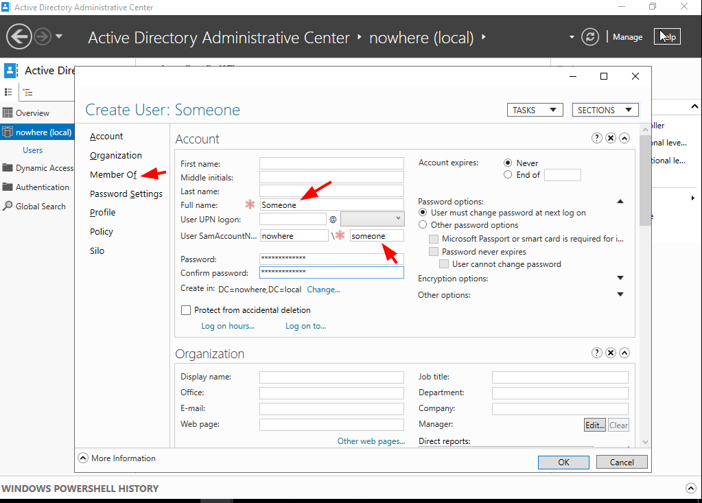The height and width of the screenshot is (503, 702).
Task: Click the scrollbar down arrow in dialog
Action: click(x=645, y=442)
